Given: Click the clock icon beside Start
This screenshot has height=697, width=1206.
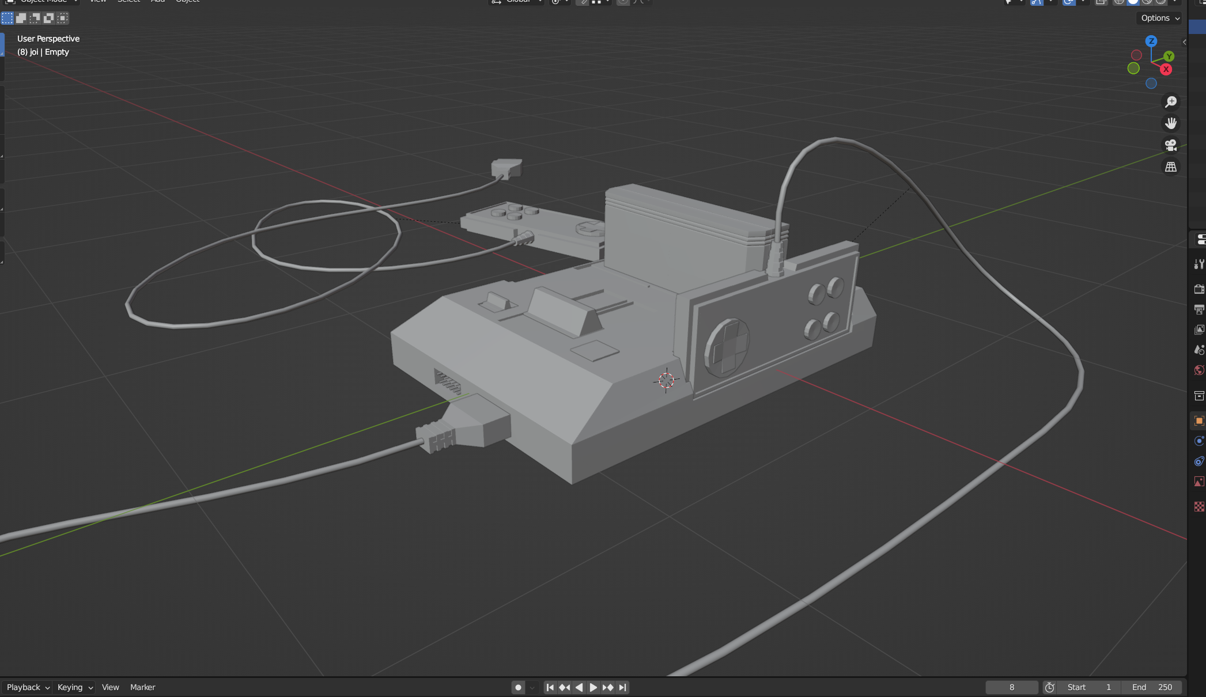Looking at the screenshot, I should tap(1050, 687).
